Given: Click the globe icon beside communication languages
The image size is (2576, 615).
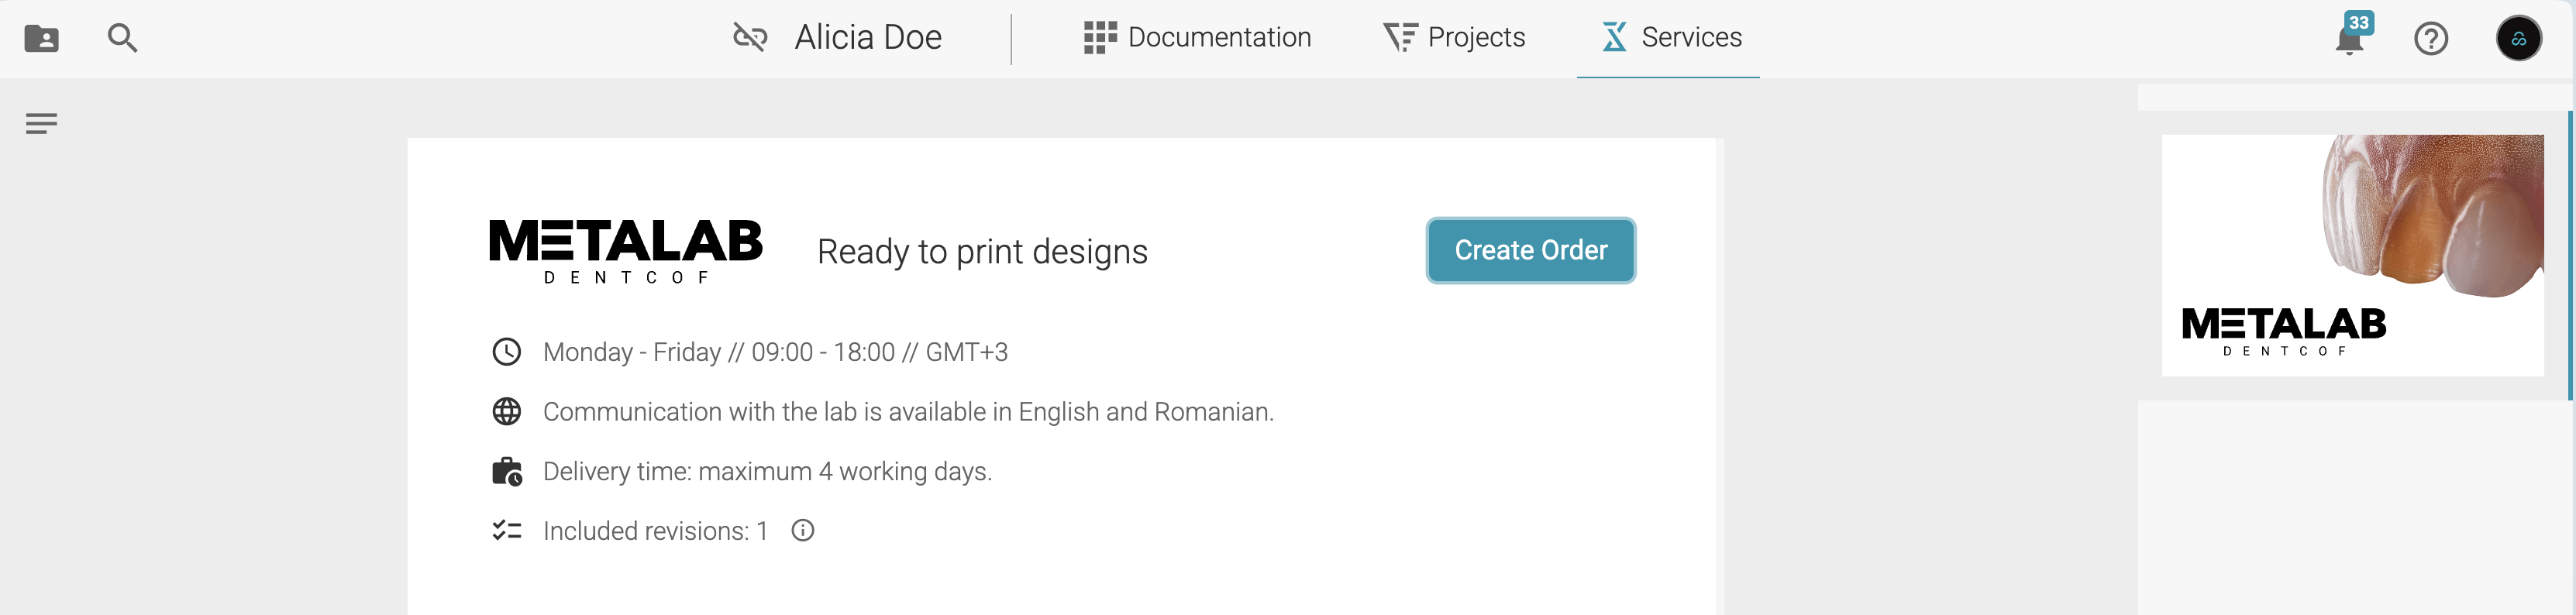Looking at the screenshot, I should click(507, 411).
